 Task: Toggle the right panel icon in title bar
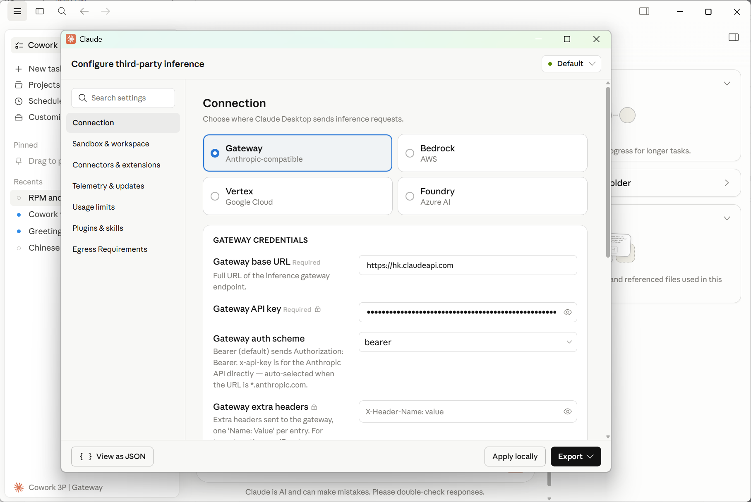644,11
